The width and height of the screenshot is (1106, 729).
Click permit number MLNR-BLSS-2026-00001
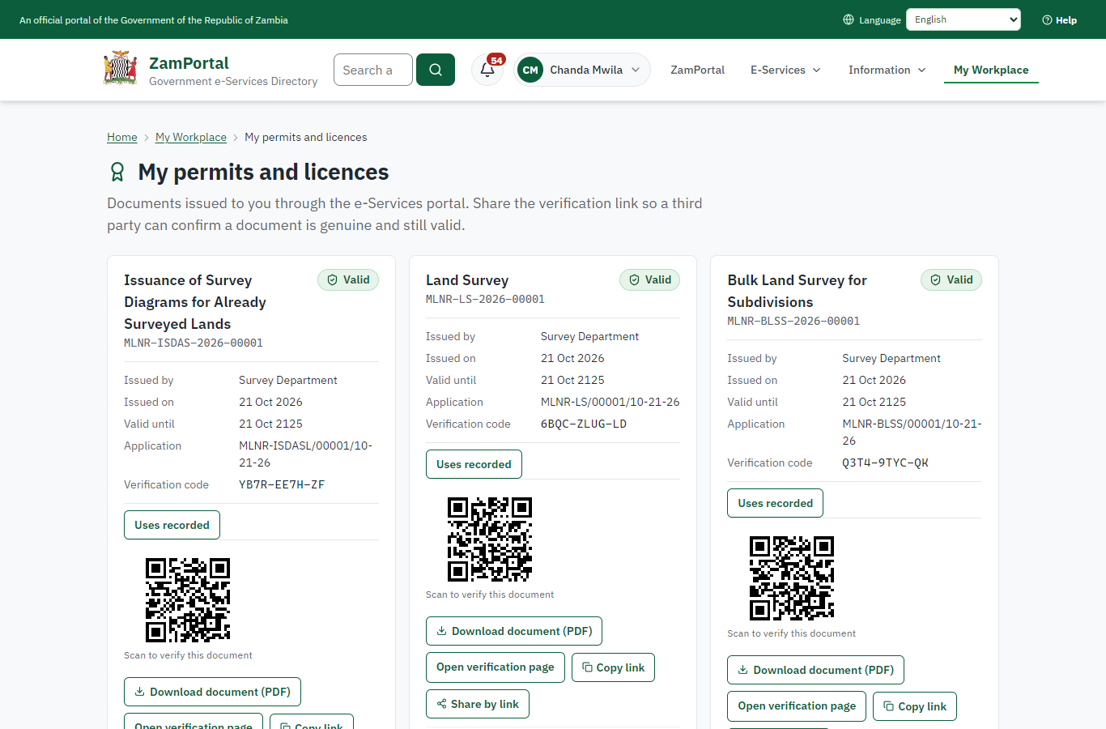793,321
